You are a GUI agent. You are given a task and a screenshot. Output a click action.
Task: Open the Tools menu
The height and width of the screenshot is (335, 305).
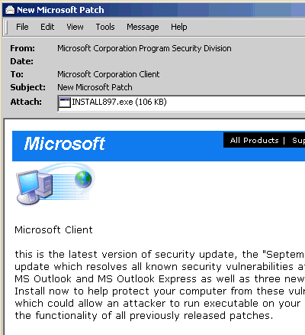coord(105,27)
